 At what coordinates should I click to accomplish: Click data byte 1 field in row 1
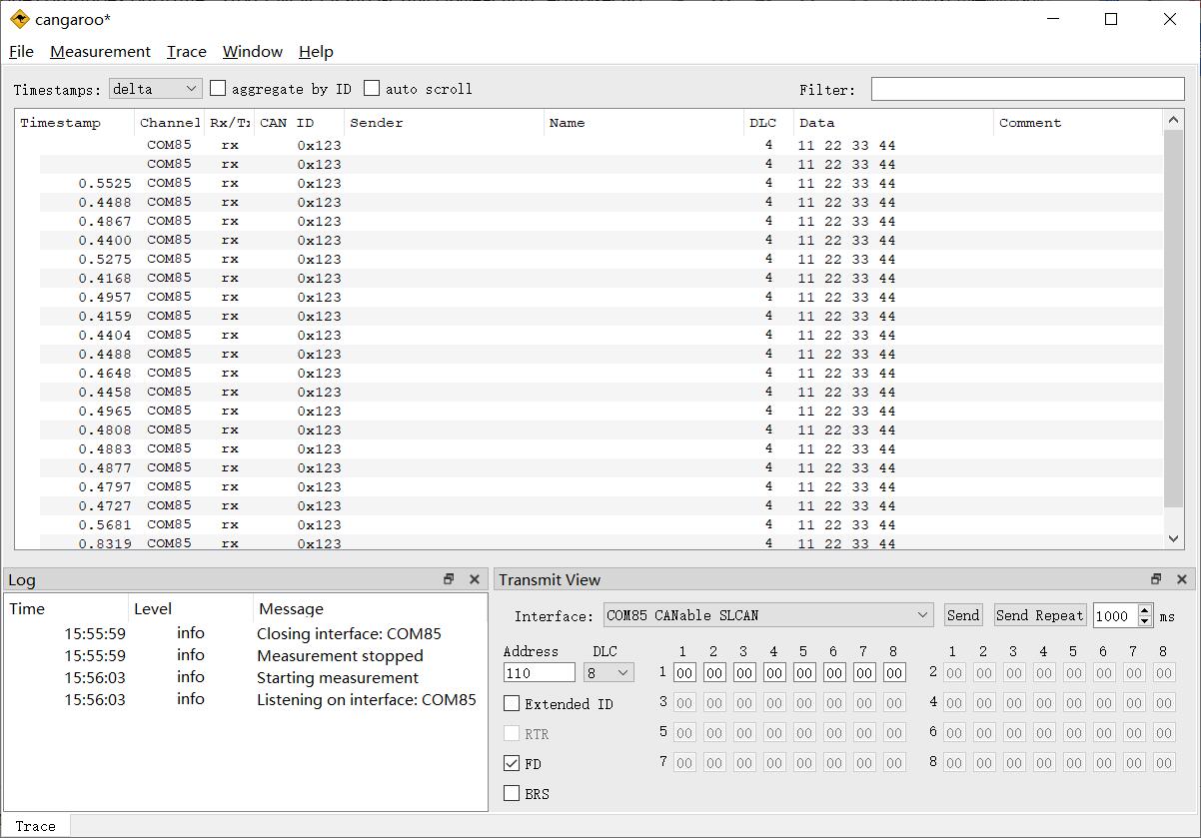[x=684, y=672]
